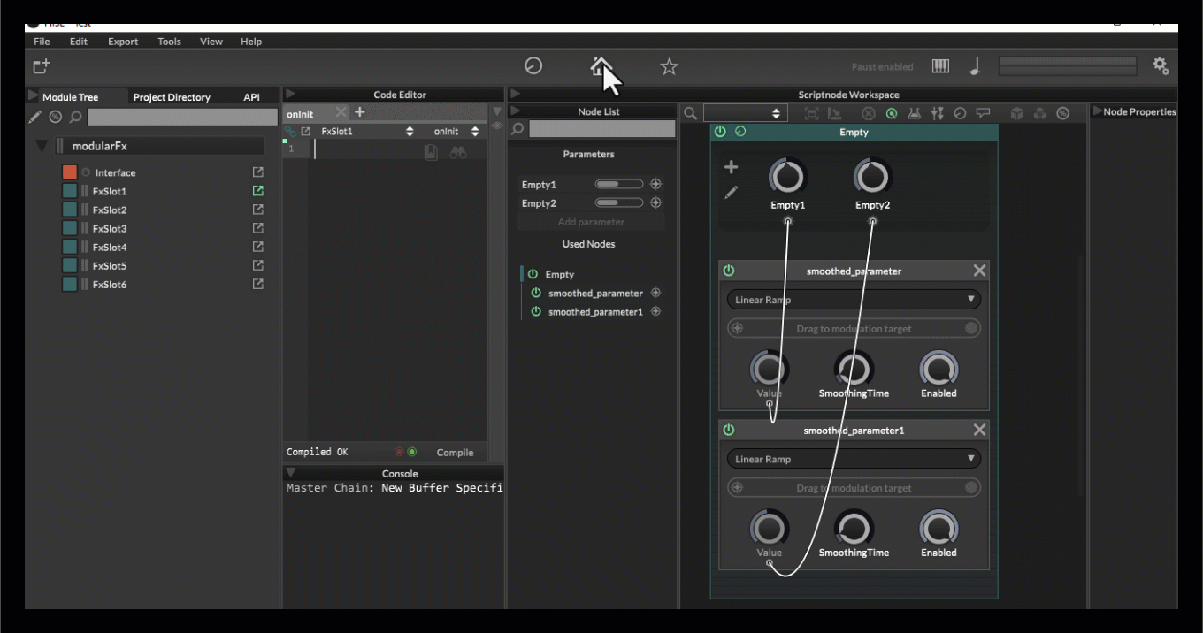Click the SmoothingTime knob of smoothed_parameter
This screenshot has height=633, width=1203.
pyautogui.click(x=854, y=369)
